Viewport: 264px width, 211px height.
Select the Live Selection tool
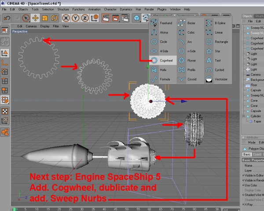(26, 18)
